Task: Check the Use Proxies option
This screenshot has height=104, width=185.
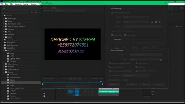Action: pos(136,67)
